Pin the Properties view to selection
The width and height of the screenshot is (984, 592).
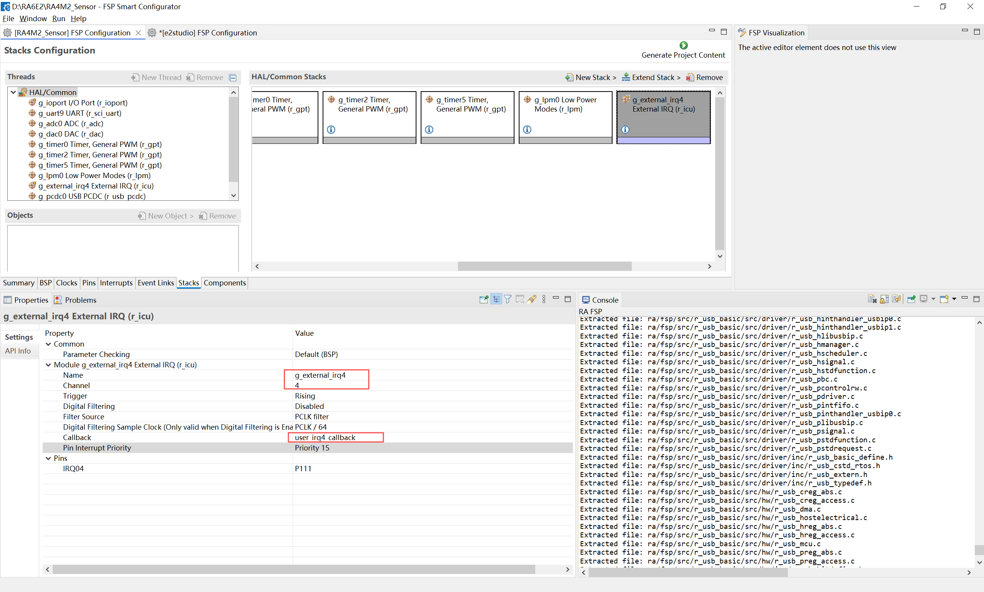(484, 299)
